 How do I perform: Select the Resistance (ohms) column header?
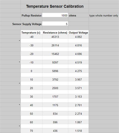point(55,32)
